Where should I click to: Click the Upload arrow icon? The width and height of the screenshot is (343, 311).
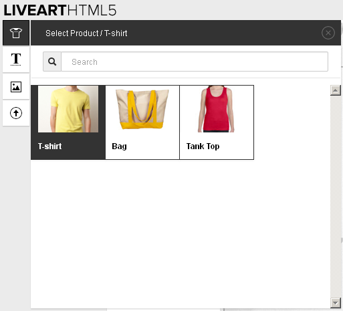point(16,113)
